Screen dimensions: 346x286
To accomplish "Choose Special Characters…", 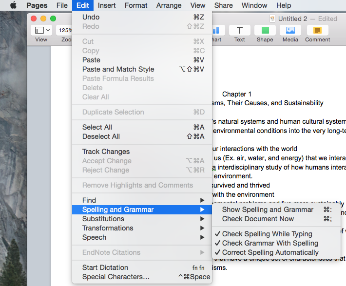I will [142, 277].
